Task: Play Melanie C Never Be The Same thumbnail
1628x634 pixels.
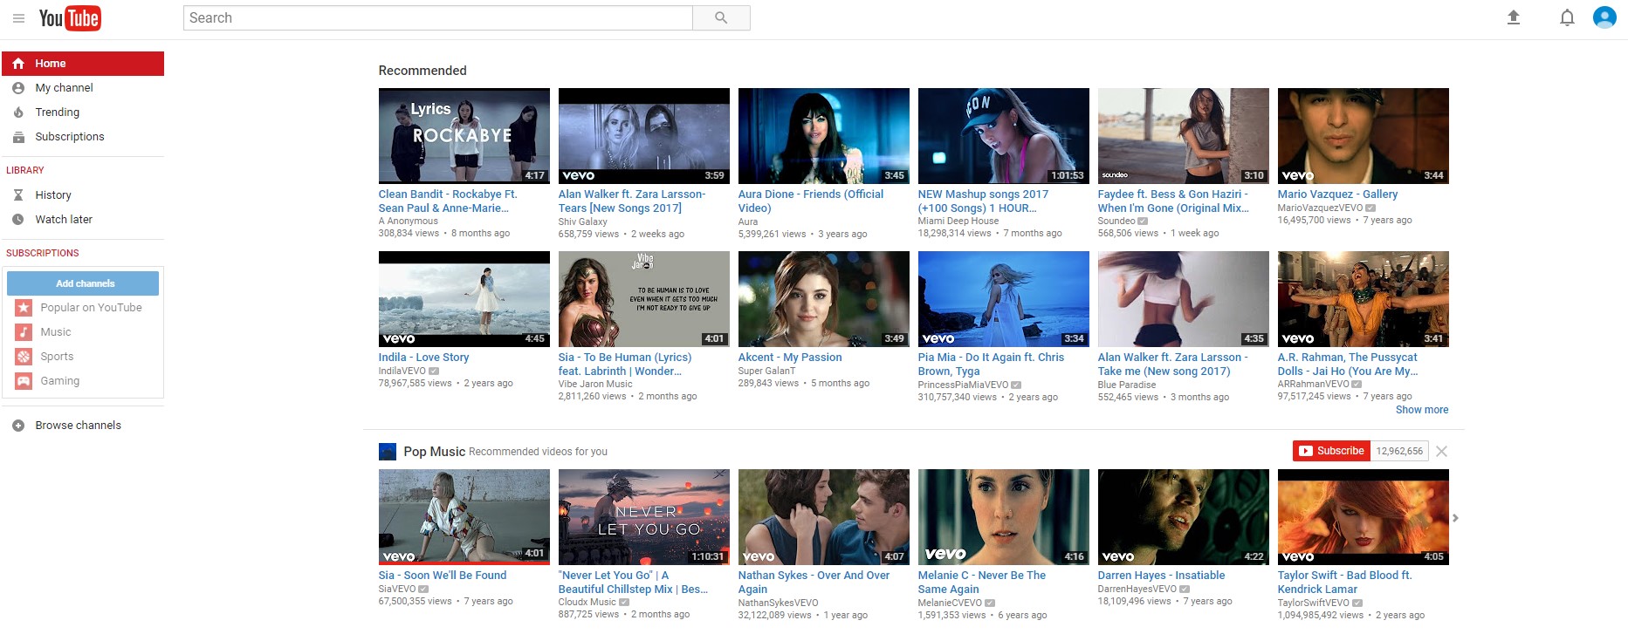Action: pos(1004,517)
